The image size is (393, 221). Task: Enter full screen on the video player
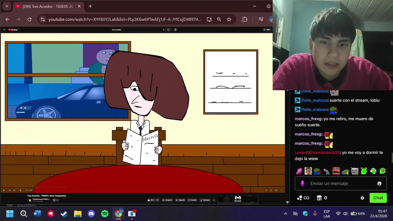(x=281, y=190)
